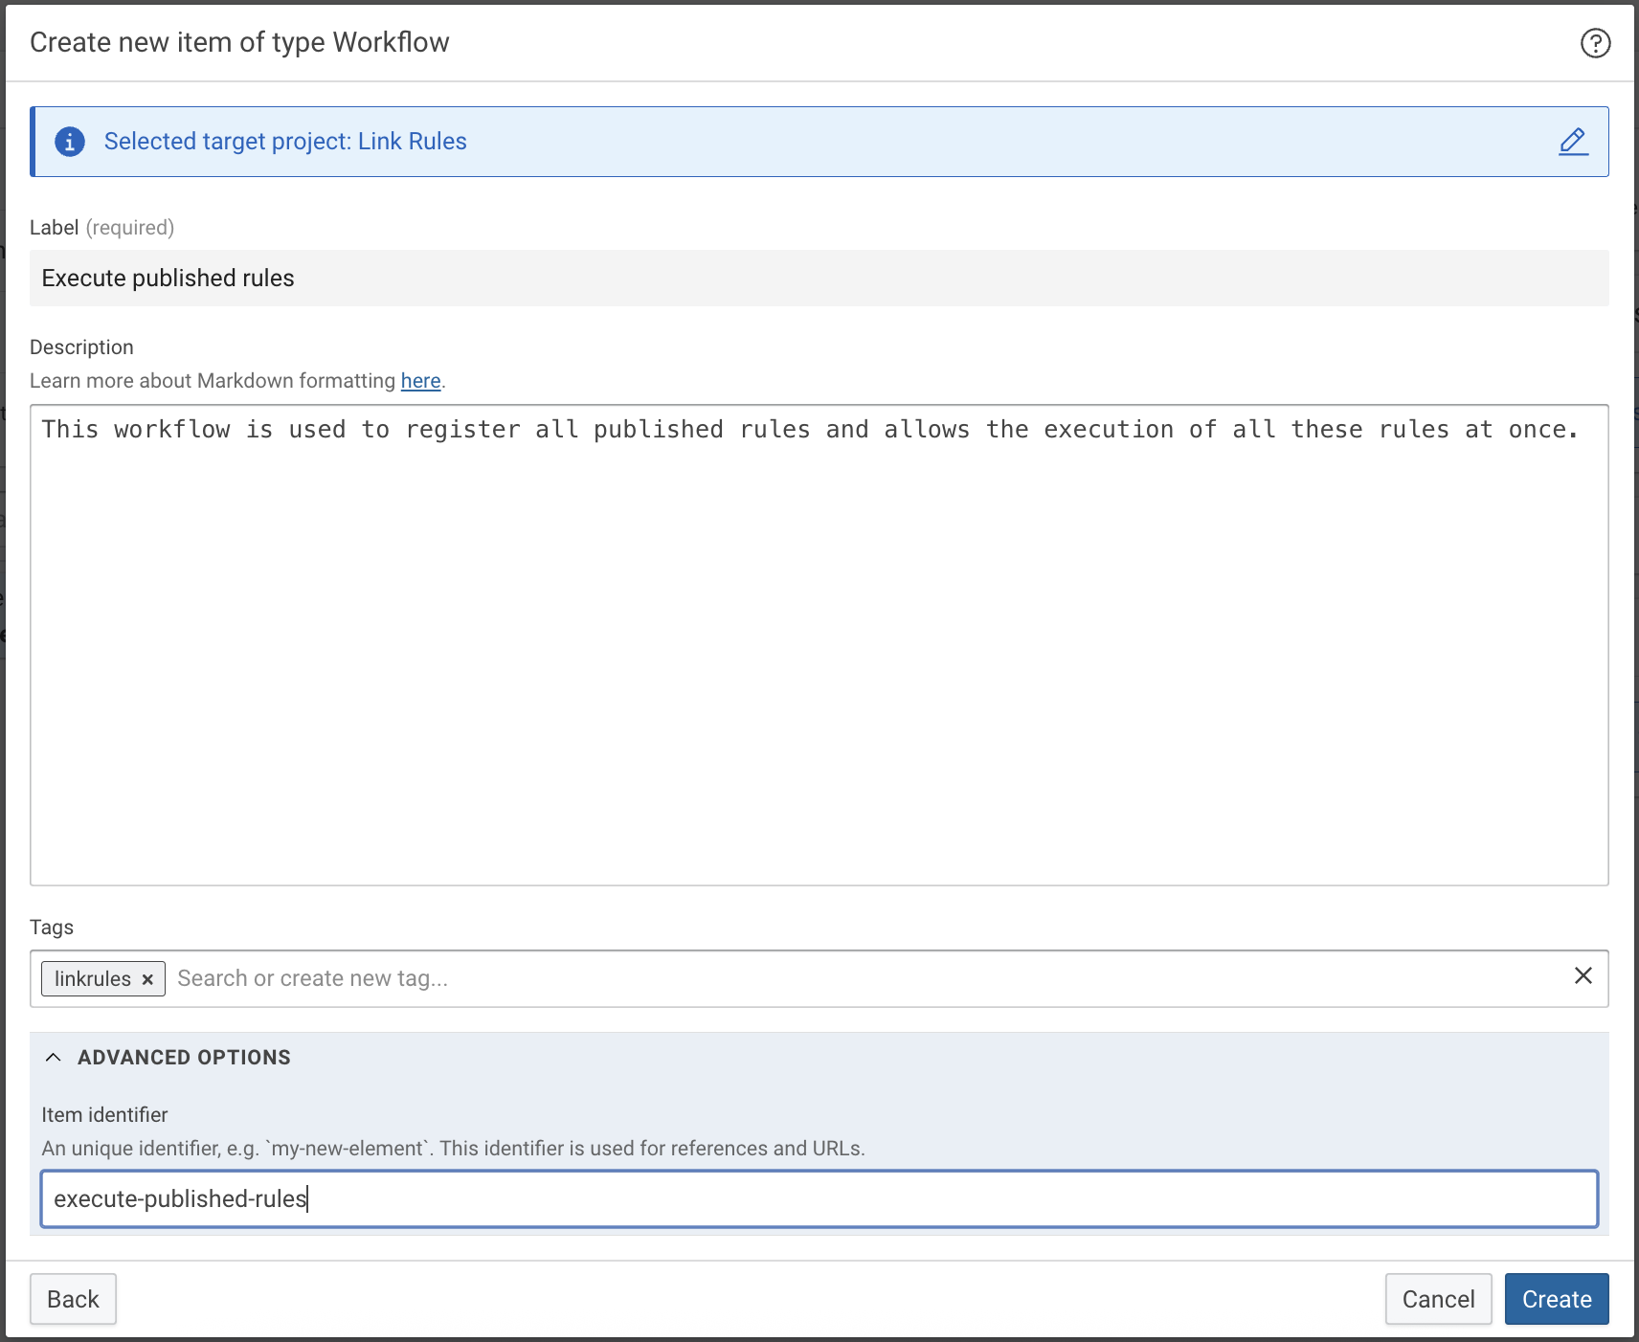1639x1342 pixels.
Task: Click the 'Label (required)' field caption
Action: point(101,228)
